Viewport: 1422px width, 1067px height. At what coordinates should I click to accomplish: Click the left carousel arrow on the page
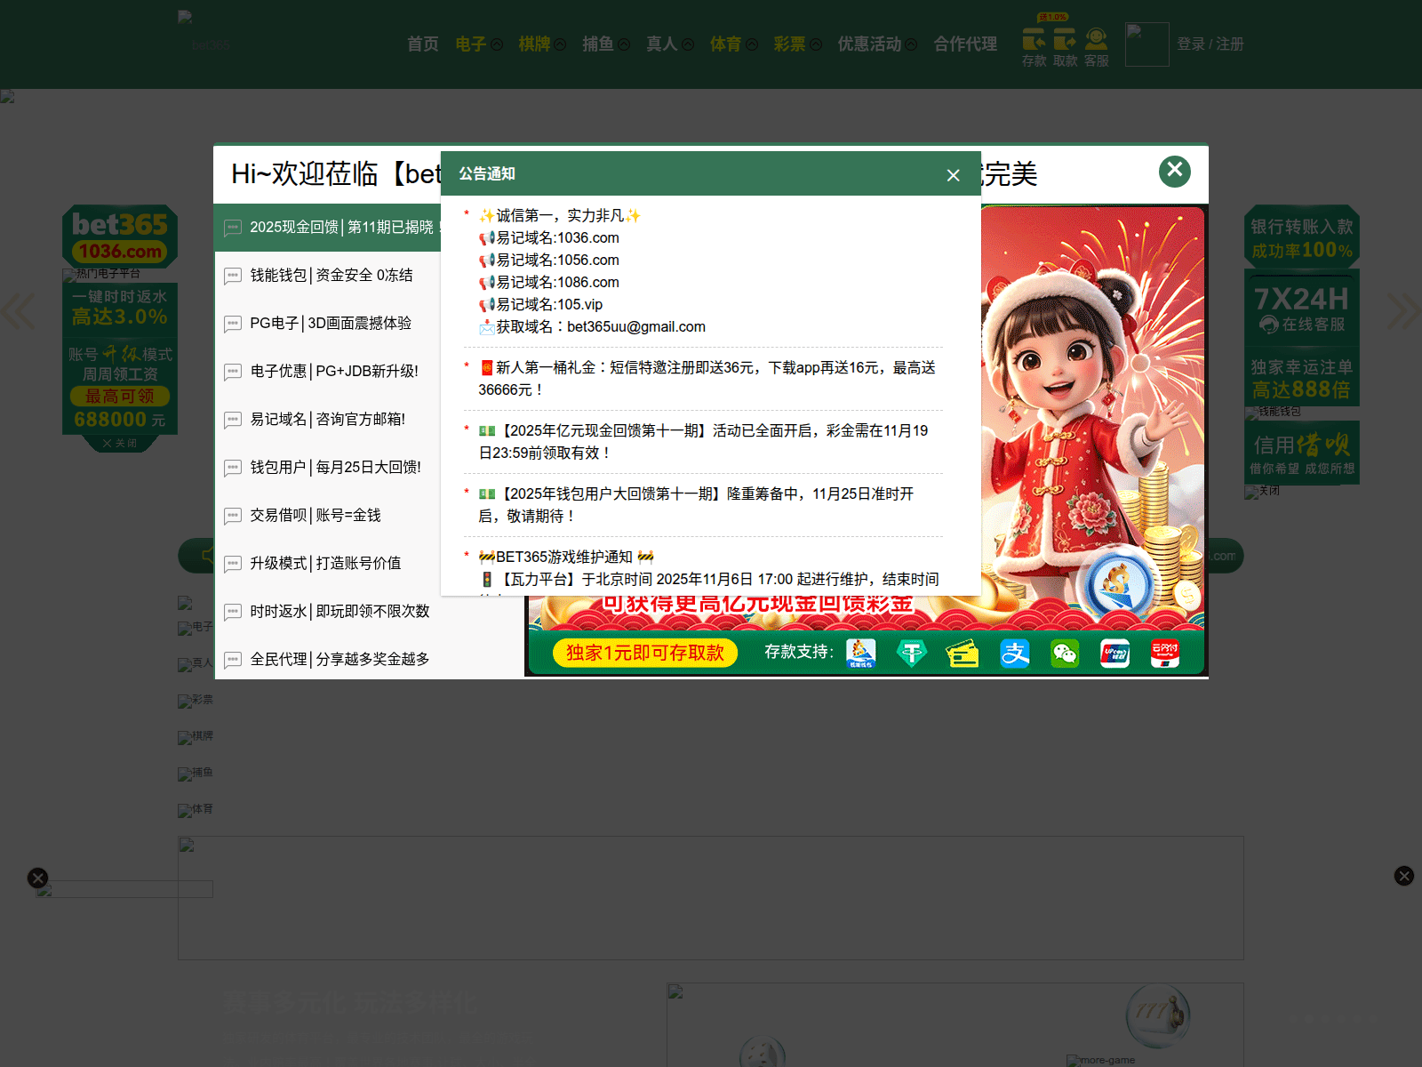point(18,311)
